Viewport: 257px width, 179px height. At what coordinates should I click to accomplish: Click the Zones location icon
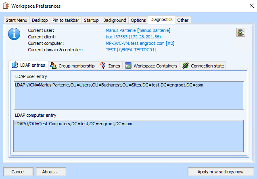[x=103, y=65]
